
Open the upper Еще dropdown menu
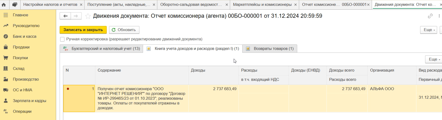pos(428,30)
